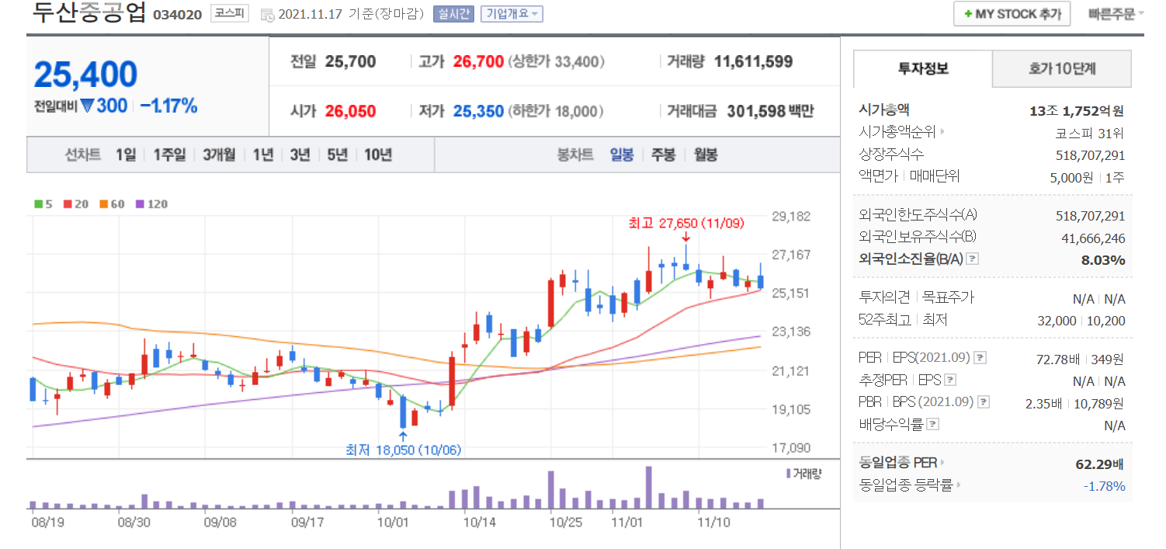Click help icon next to PER EPS(2021.09)
This screenshot has height=549, width=1166.
click(x=980, y=358)
